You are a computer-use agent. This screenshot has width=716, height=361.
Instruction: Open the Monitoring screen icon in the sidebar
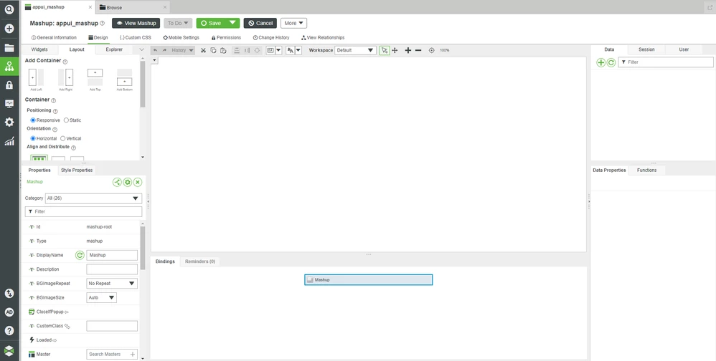9,103
